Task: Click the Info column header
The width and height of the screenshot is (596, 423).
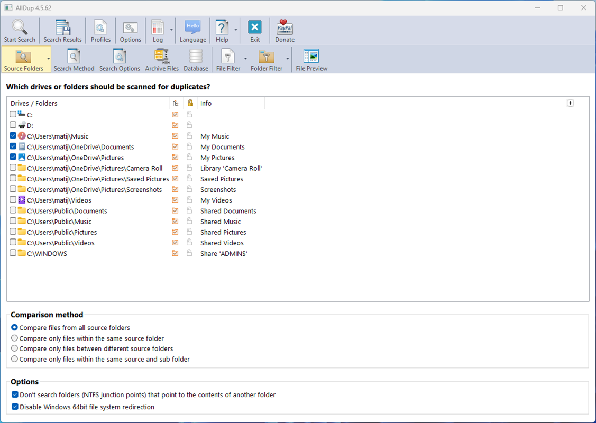Action: coord(206,104)
